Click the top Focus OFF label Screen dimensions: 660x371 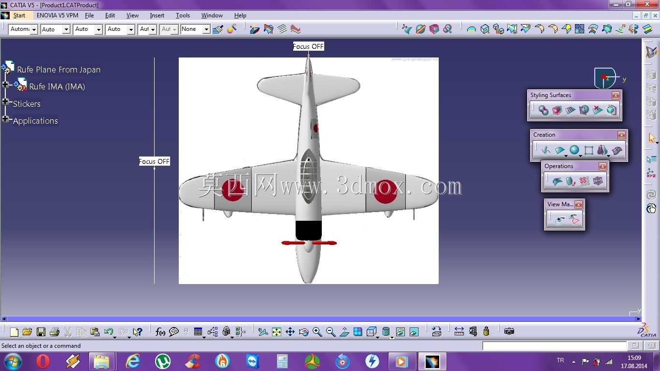308,46
